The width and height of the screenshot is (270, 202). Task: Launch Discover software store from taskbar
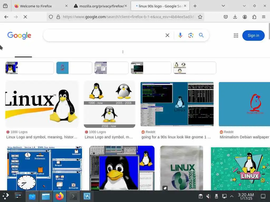pyautogui.click(x=32, y=196)
